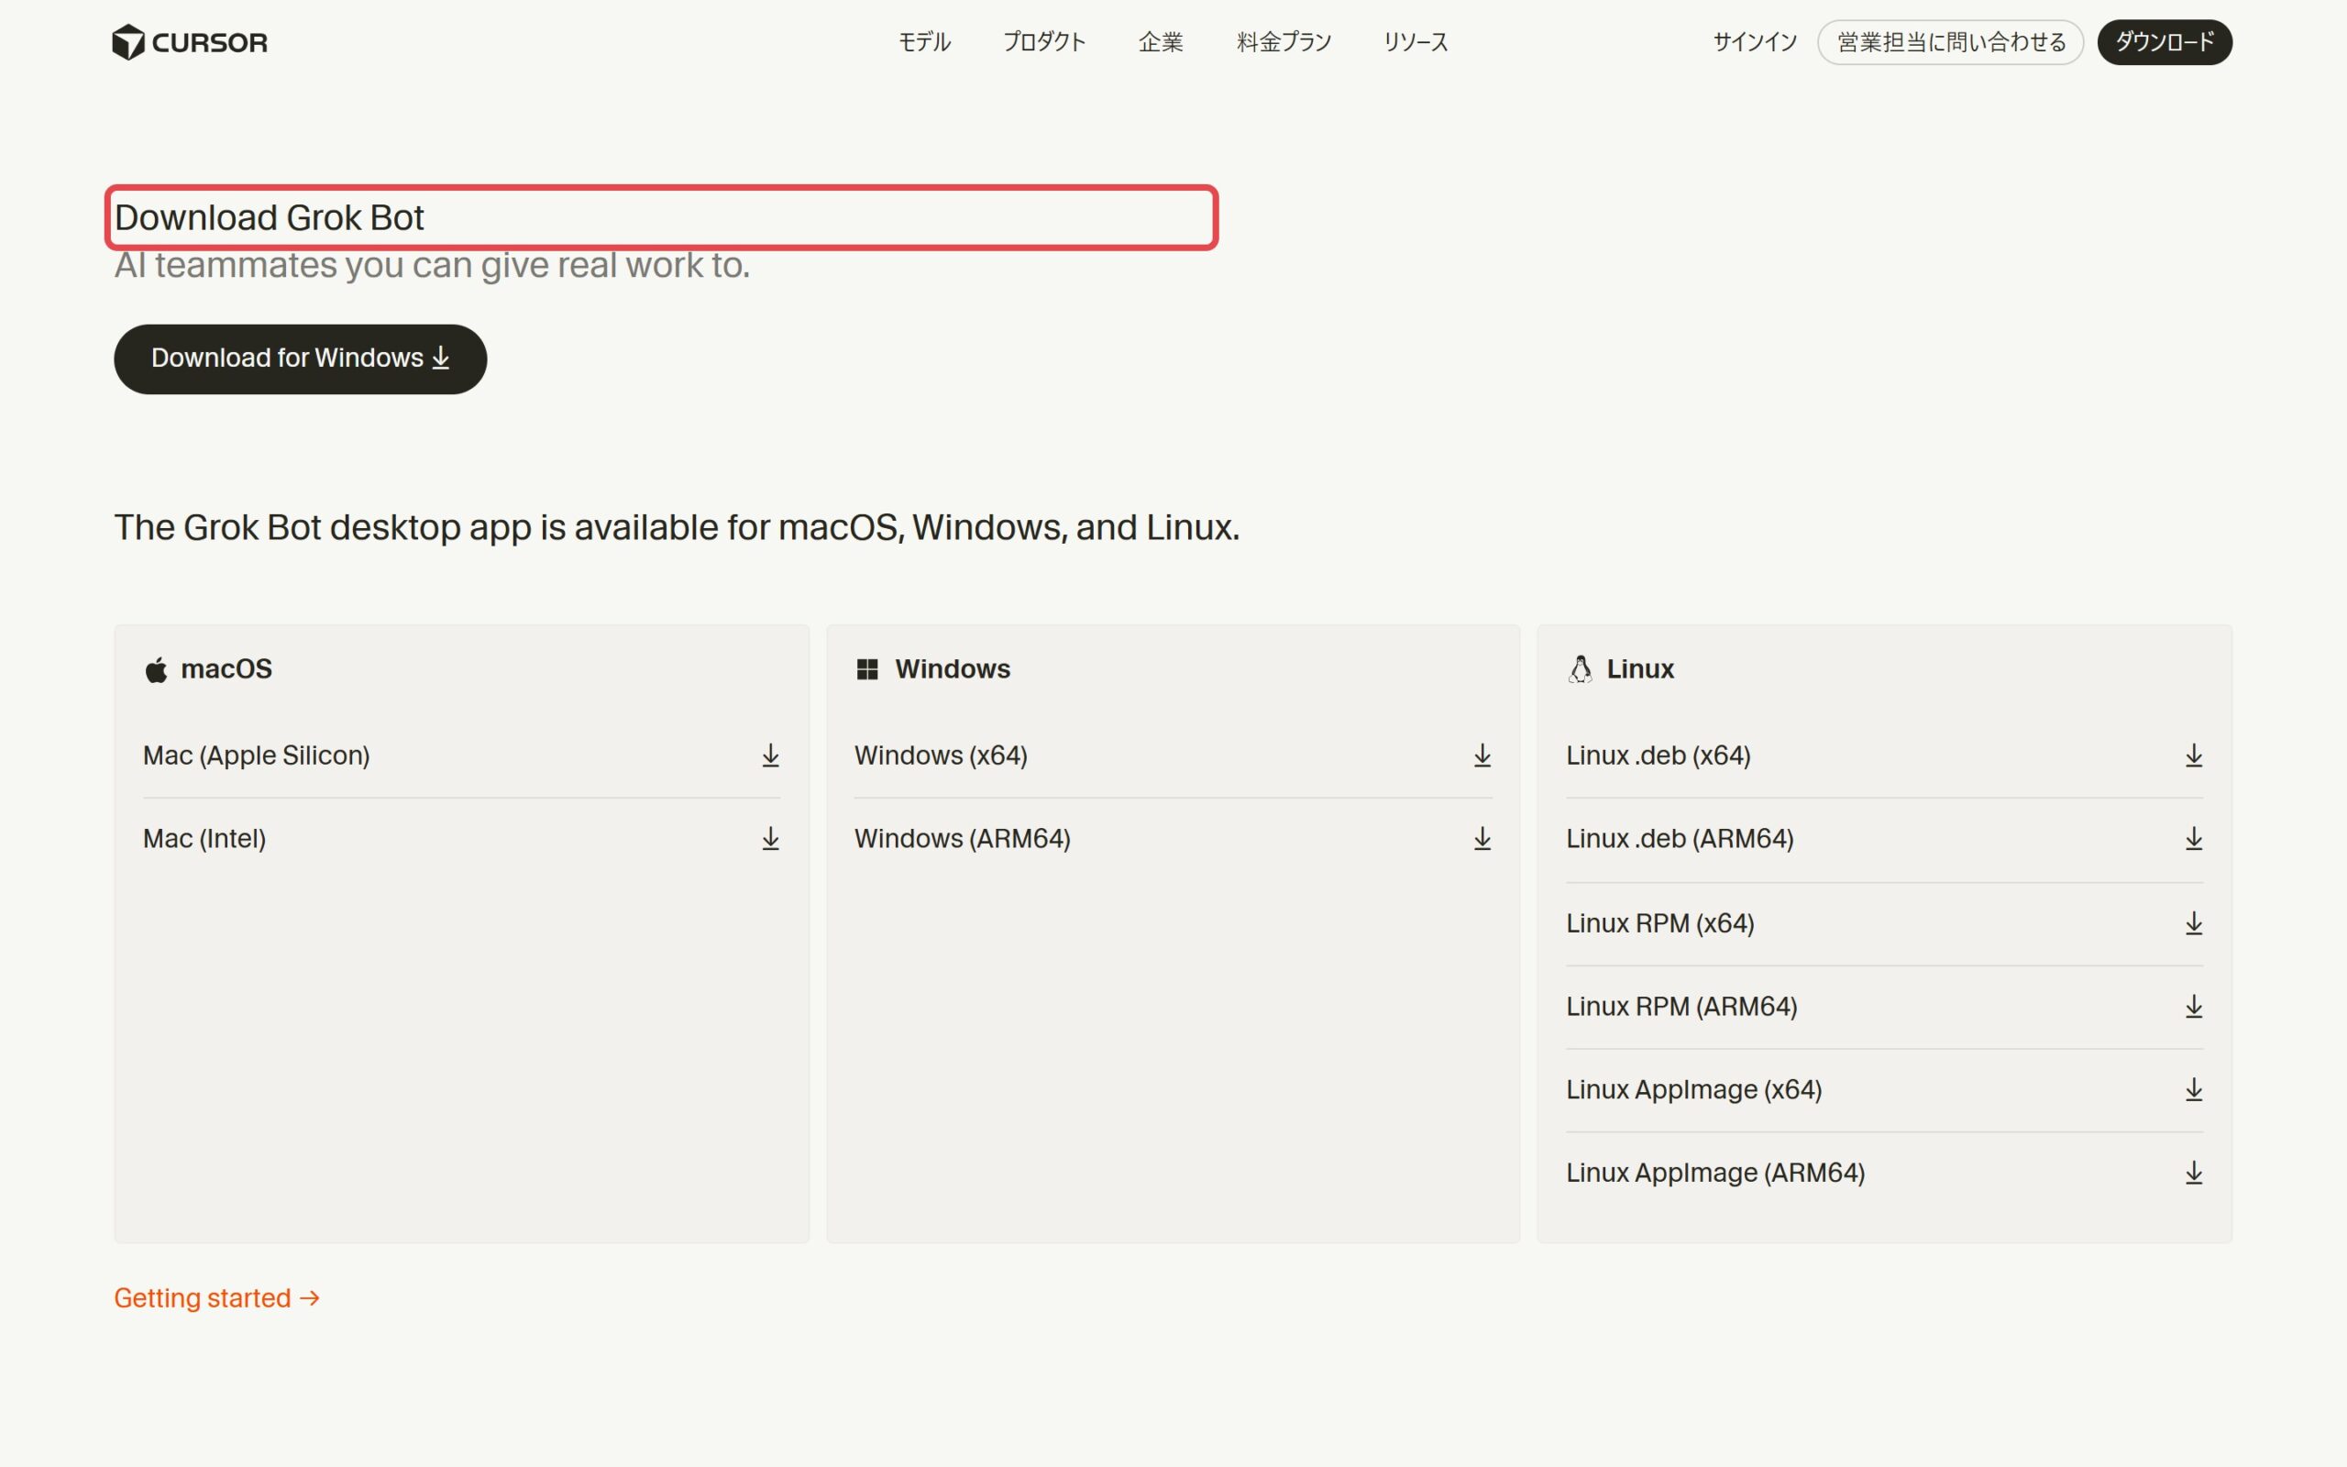
Task: Click the macOS card heading
Action: pyautogui.click(x=227, y=669)
